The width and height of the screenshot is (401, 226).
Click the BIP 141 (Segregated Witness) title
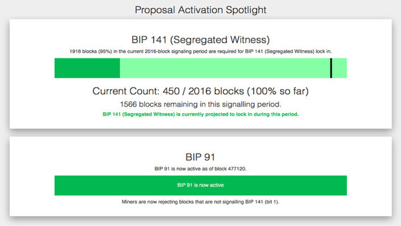click(200, 40)
